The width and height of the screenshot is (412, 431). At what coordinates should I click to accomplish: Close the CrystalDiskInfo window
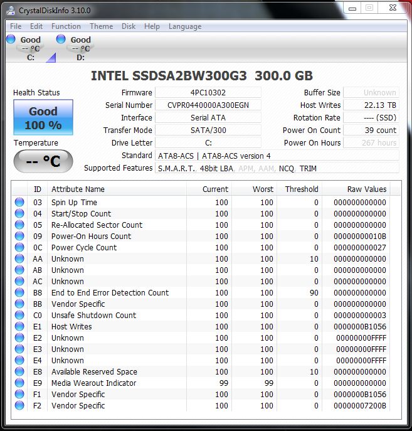pos(393,8)
